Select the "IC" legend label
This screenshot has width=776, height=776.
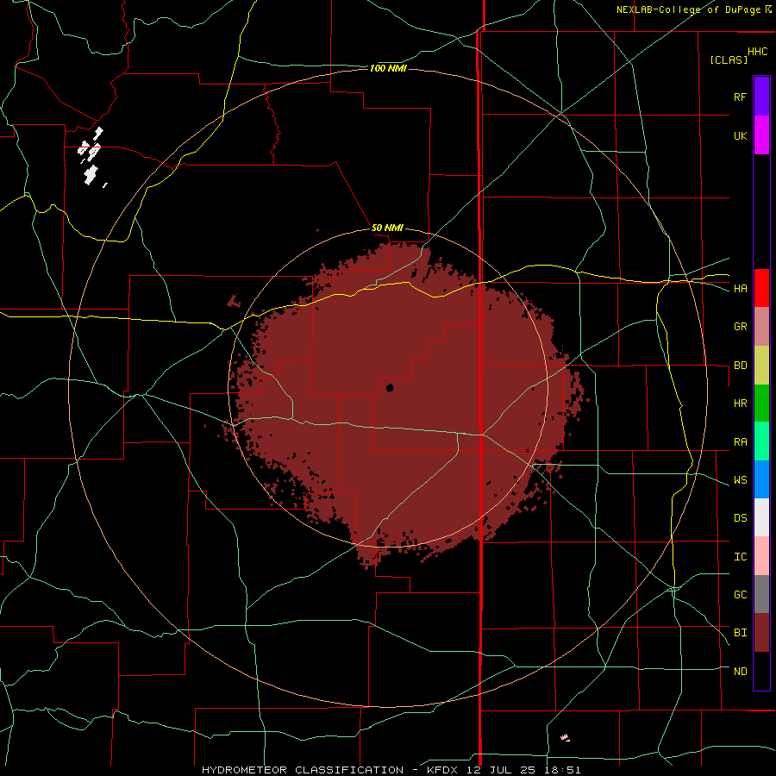pyautogui.click(x=740, y=557)
